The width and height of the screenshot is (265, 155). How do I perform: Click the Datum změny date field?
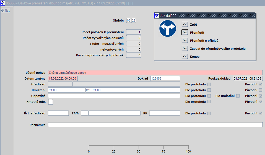pos(63,78)
